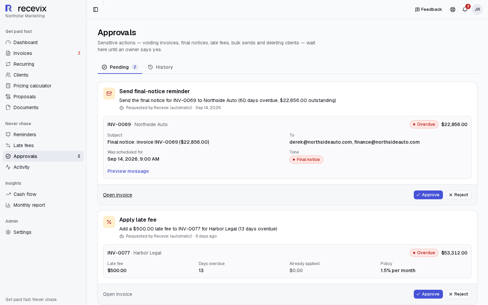
Task: Open the JR user avatar menu
Action: (x=477, y=9)
